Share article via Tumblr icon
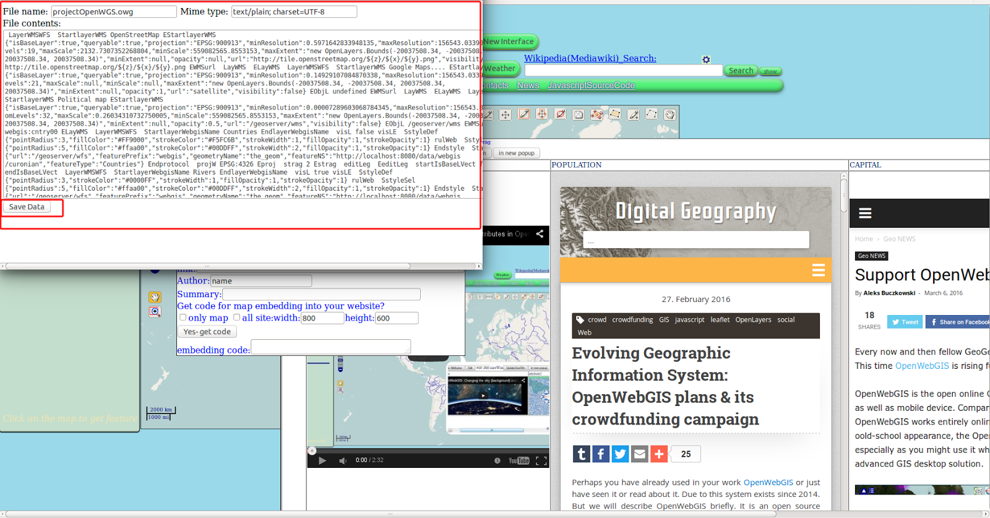Viewport: 990px width, 518px height. [581, 454]
